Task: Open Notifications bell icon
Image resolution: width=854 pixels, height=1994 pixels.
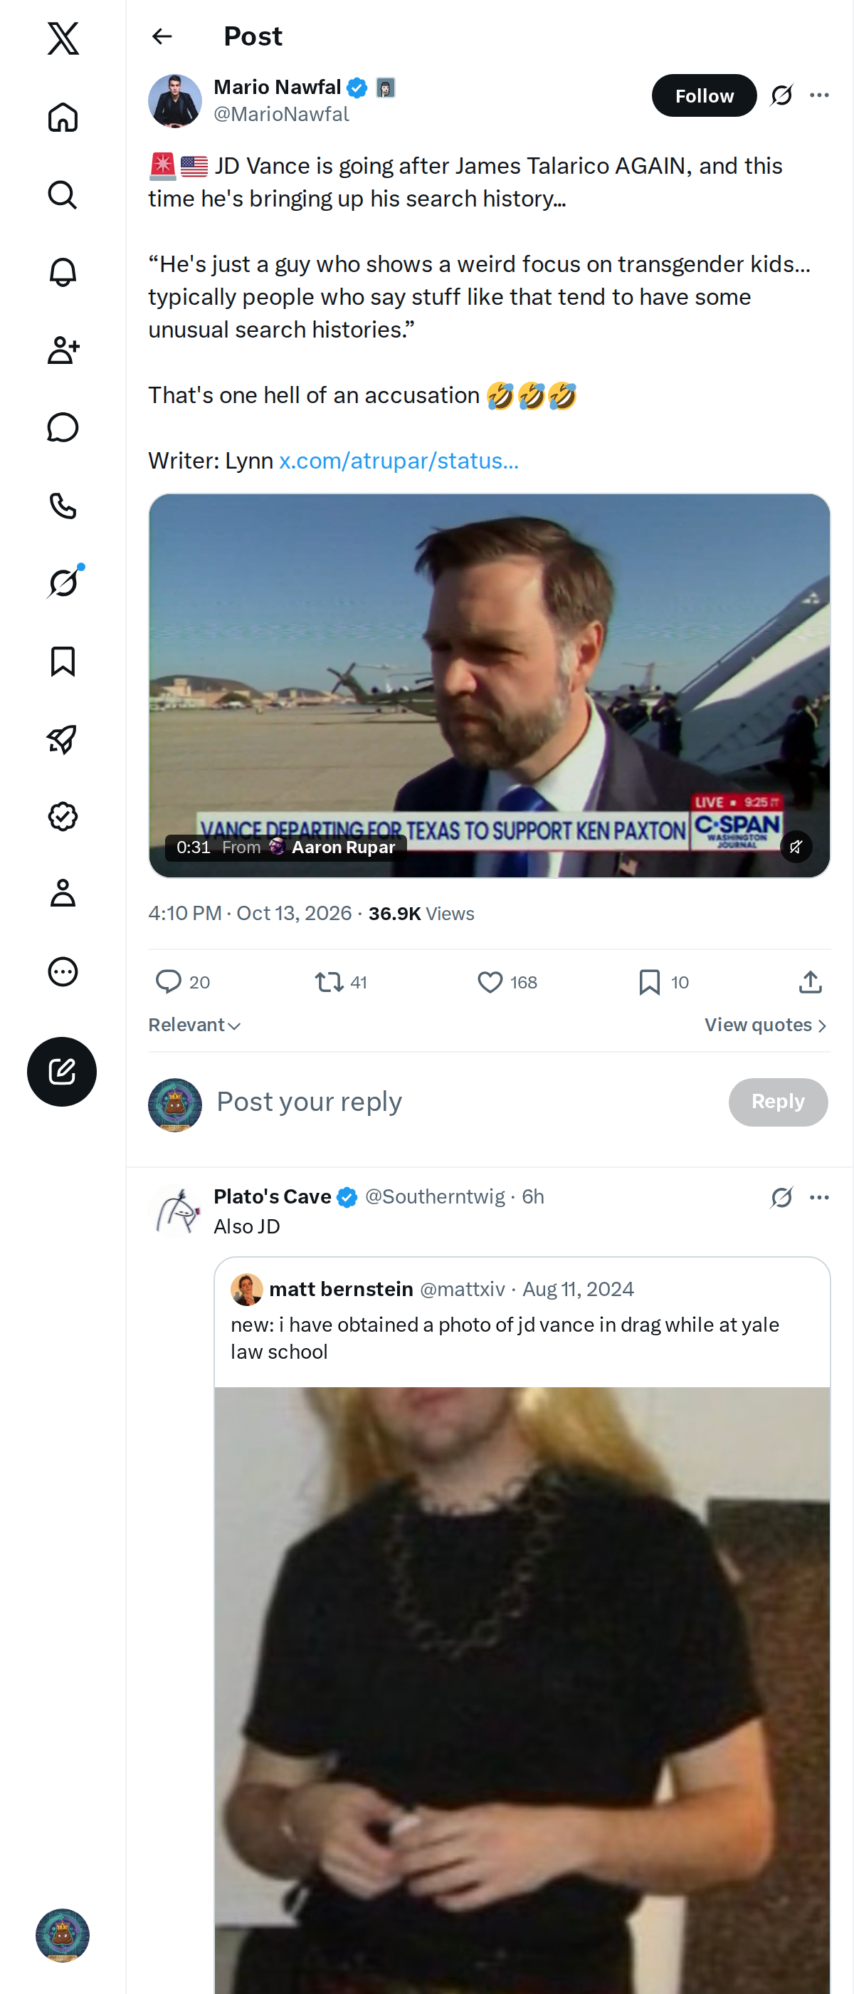Action: pos(63,273)
